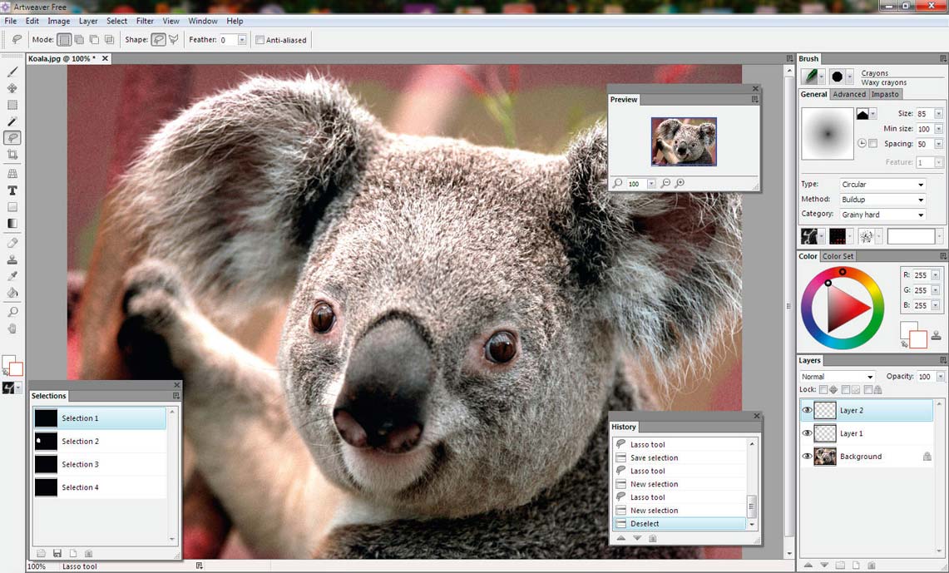
Task: Click Save selection step in History
Action: pyautogui.click(x=680, y=457)
